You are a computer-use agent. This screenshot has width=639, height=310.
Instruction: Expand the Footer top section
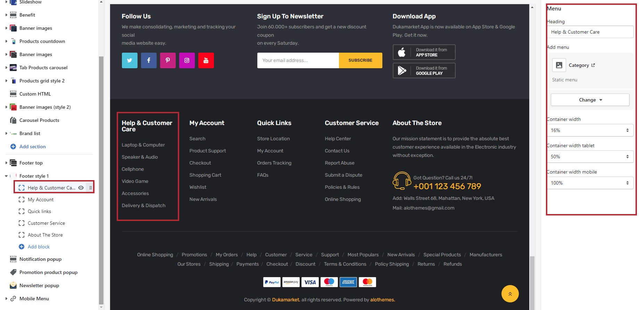click(6, 163)
